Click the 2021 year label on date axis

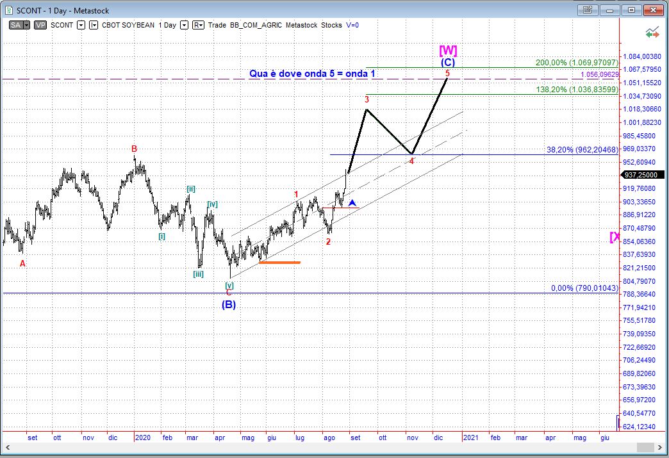[470, 438]
